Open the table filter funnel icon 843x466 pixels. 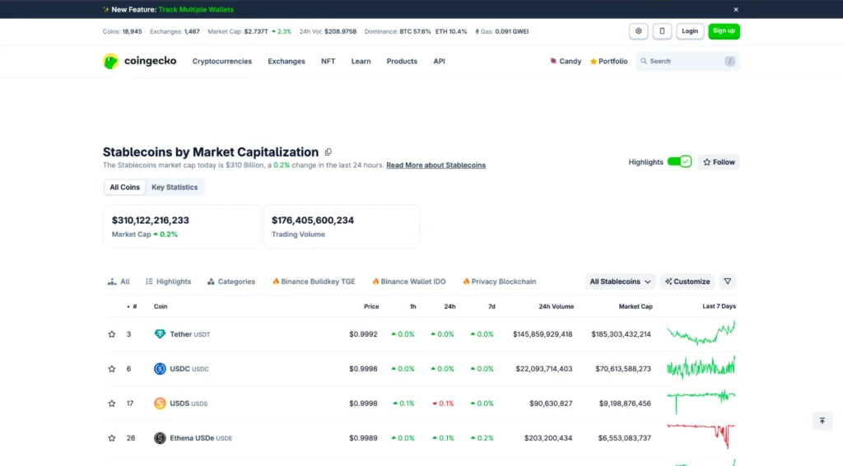tap(728, 282)
